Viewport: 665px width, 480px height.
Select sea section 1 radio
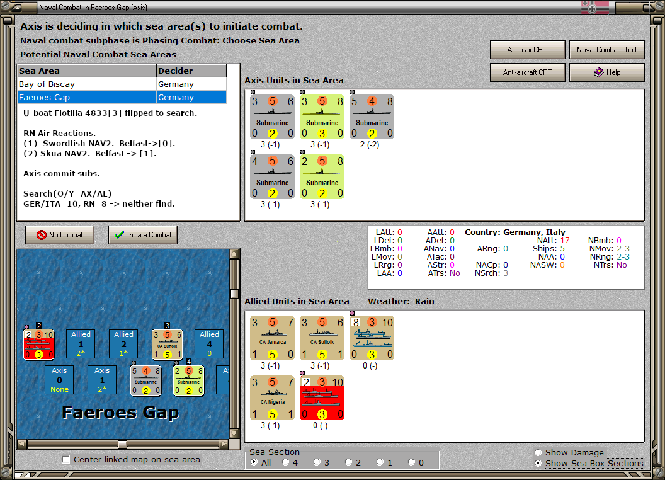380,462
